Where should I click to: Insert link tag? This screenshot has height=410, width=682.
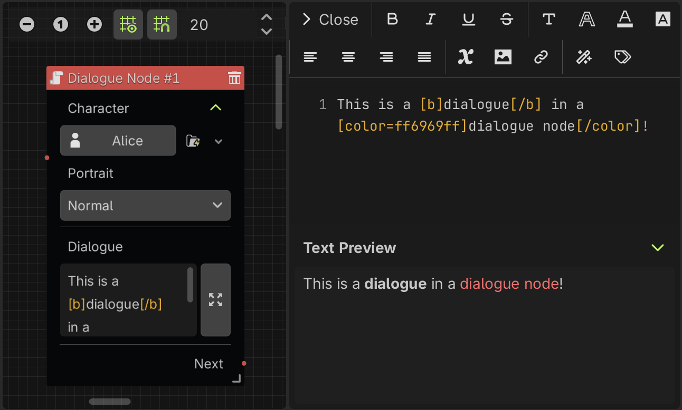tap(541, 57)
